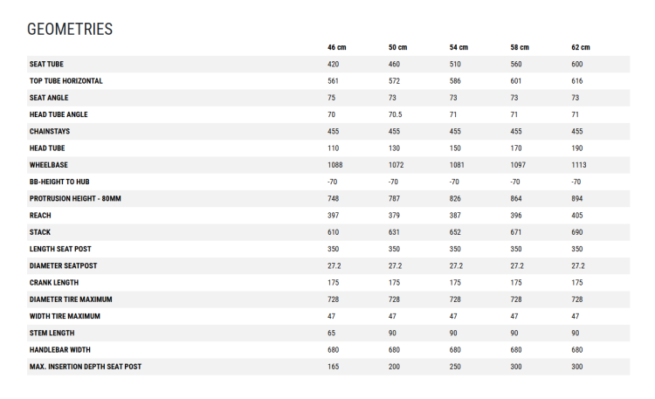Select the WHEELBASE row label
Image resolution: width=655 pixels, height=399 pixels.
[x=48, y=165]
